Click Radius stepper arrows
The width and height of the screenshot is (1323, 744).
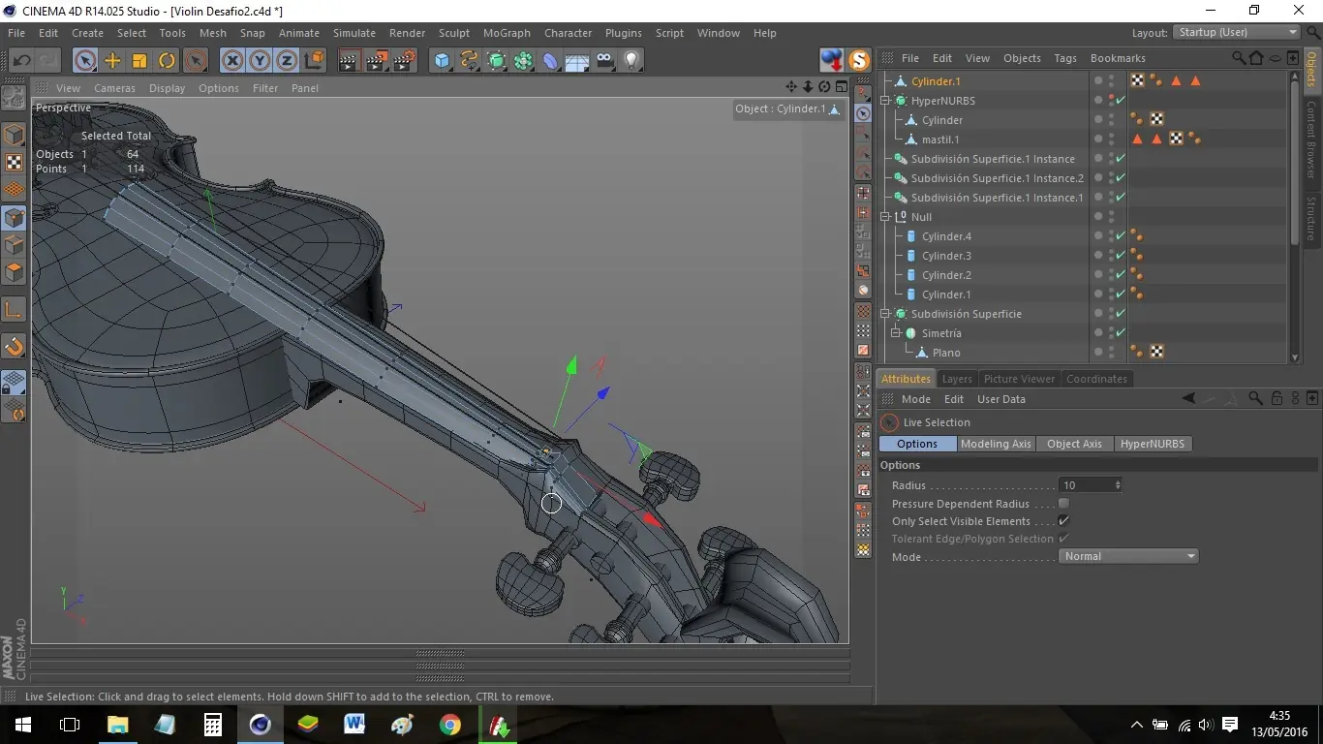[1118, 485]
